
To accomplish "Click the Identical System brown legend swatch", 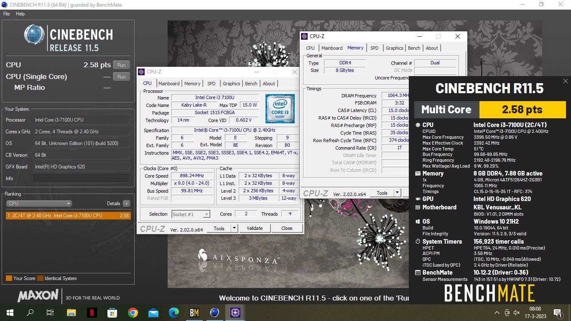I will pos(40,278).
